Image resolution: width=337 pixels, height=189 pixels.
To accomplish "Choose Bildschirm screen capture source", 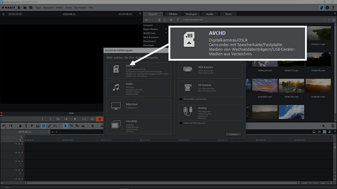I will tap(139, 107).
